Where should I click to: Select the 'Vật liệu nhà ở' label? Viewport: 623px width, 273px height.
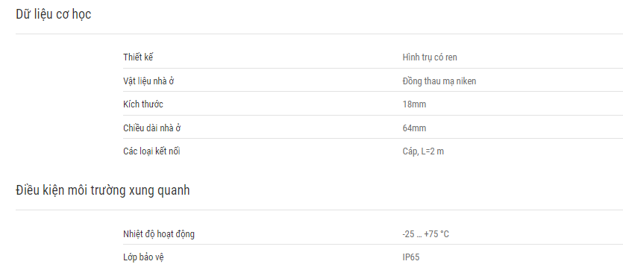(x=149, y=81)
